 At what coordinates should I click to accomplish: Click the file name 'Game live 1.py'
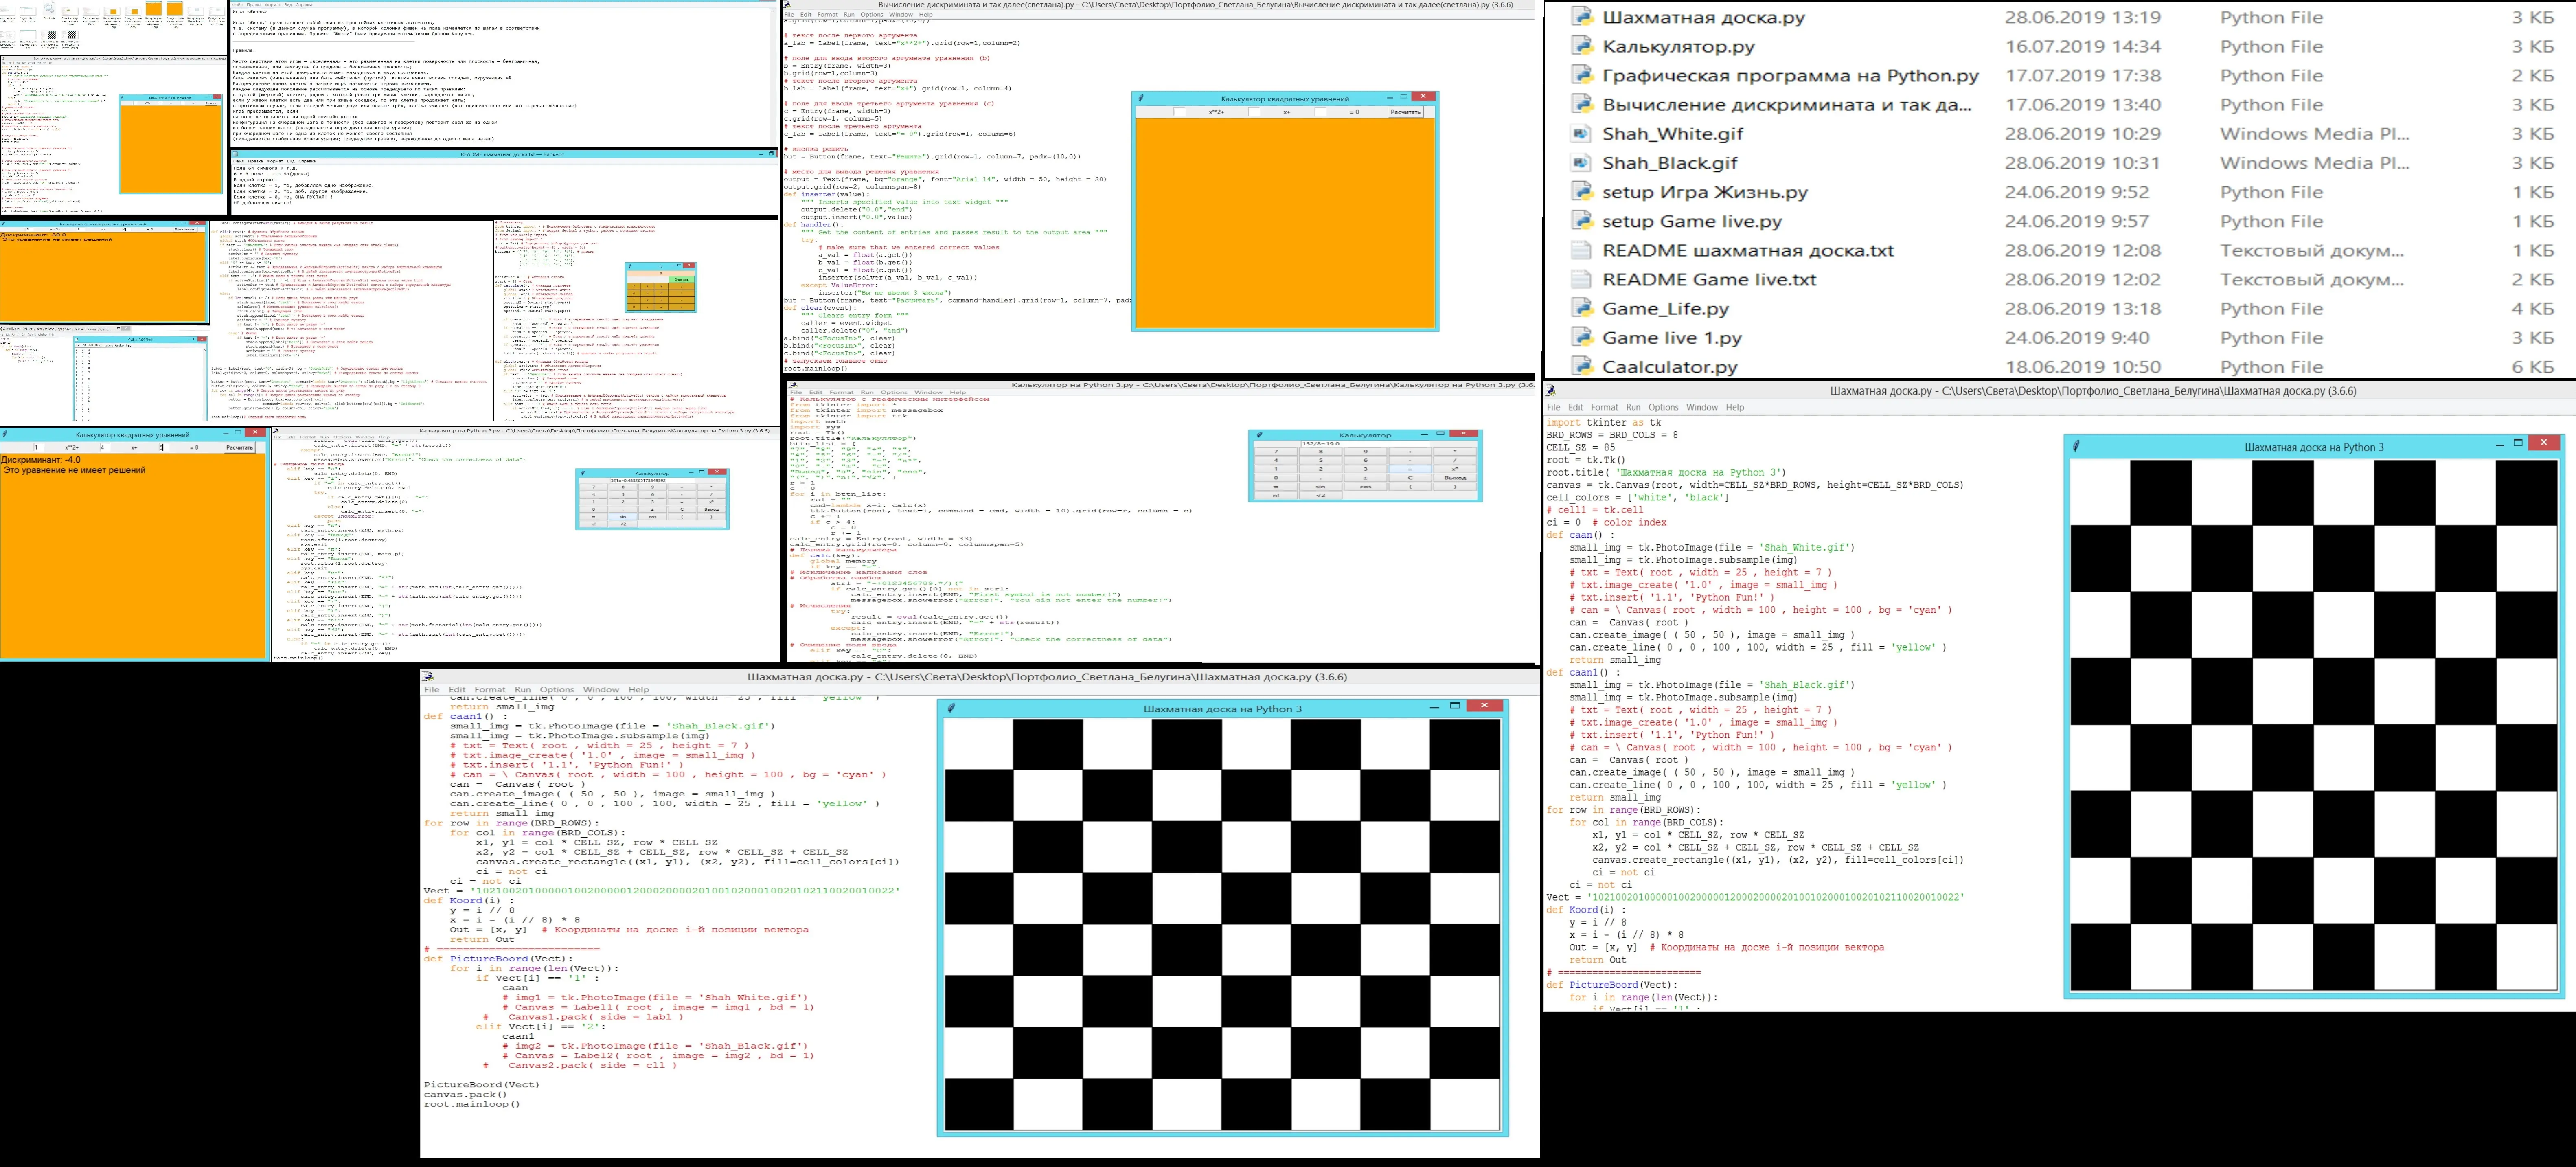click(x=1672, y=337)
